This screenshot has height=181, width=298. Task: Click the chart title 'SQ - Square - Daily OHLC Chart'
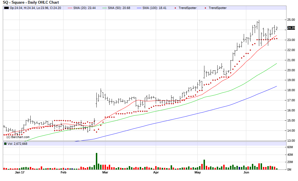(x=31, y=3)
